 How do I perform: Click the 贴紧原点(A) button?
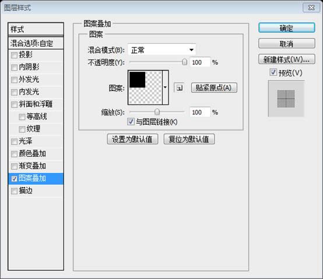click(214, 88)
